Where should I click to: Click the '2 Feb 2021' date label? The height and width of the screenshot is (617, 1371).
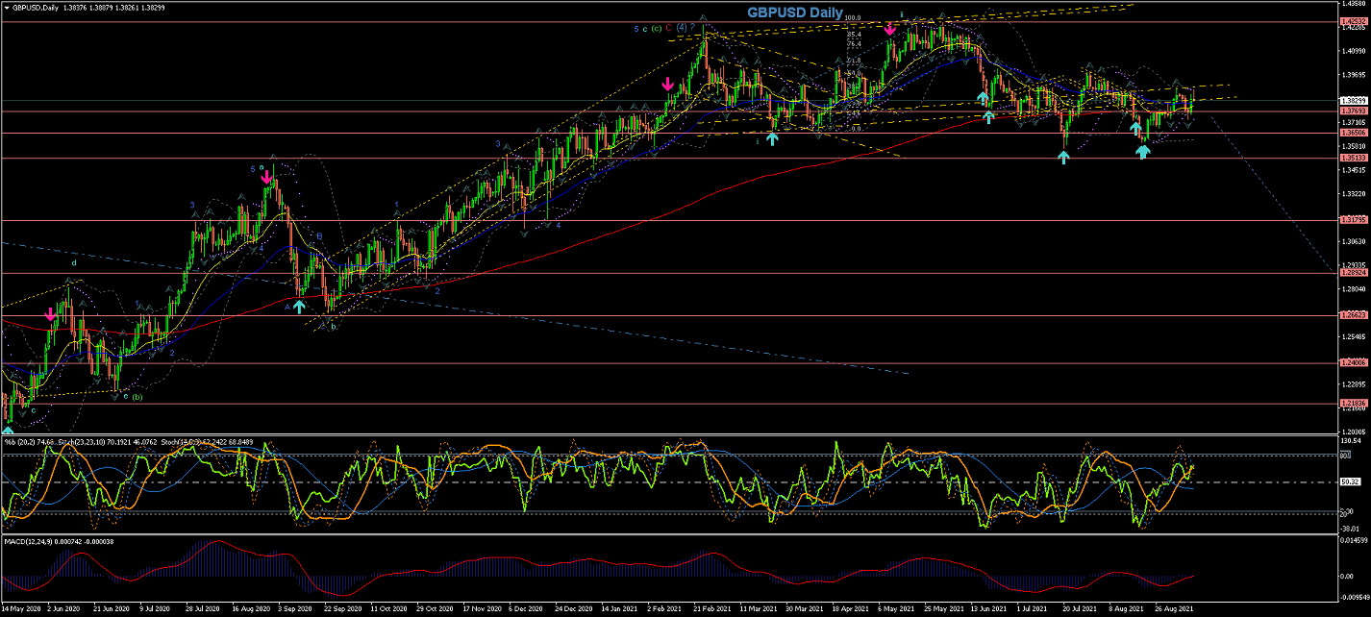pos(665,608)
